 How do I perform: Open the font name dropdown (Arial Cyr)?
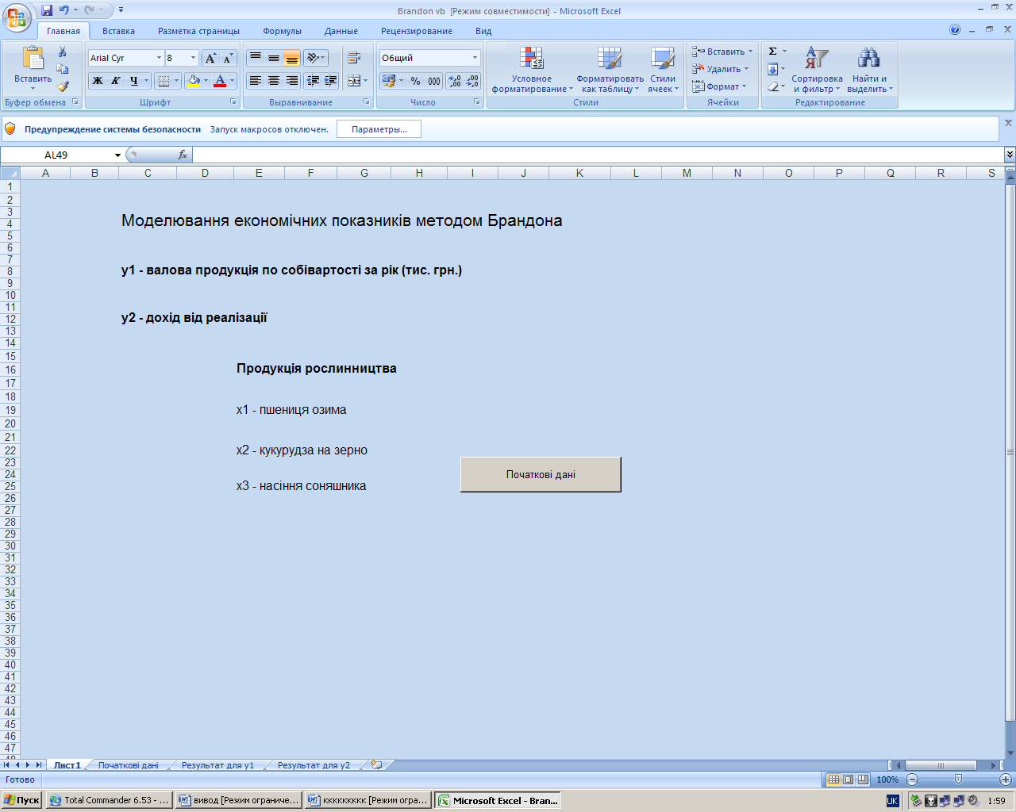(159, 58)
